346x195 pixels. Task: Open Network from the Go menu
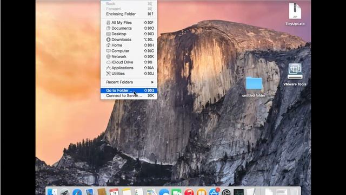(129, 56)
